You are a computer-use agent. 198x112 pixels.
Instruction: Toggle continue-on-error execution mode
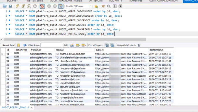coord(42,6)
